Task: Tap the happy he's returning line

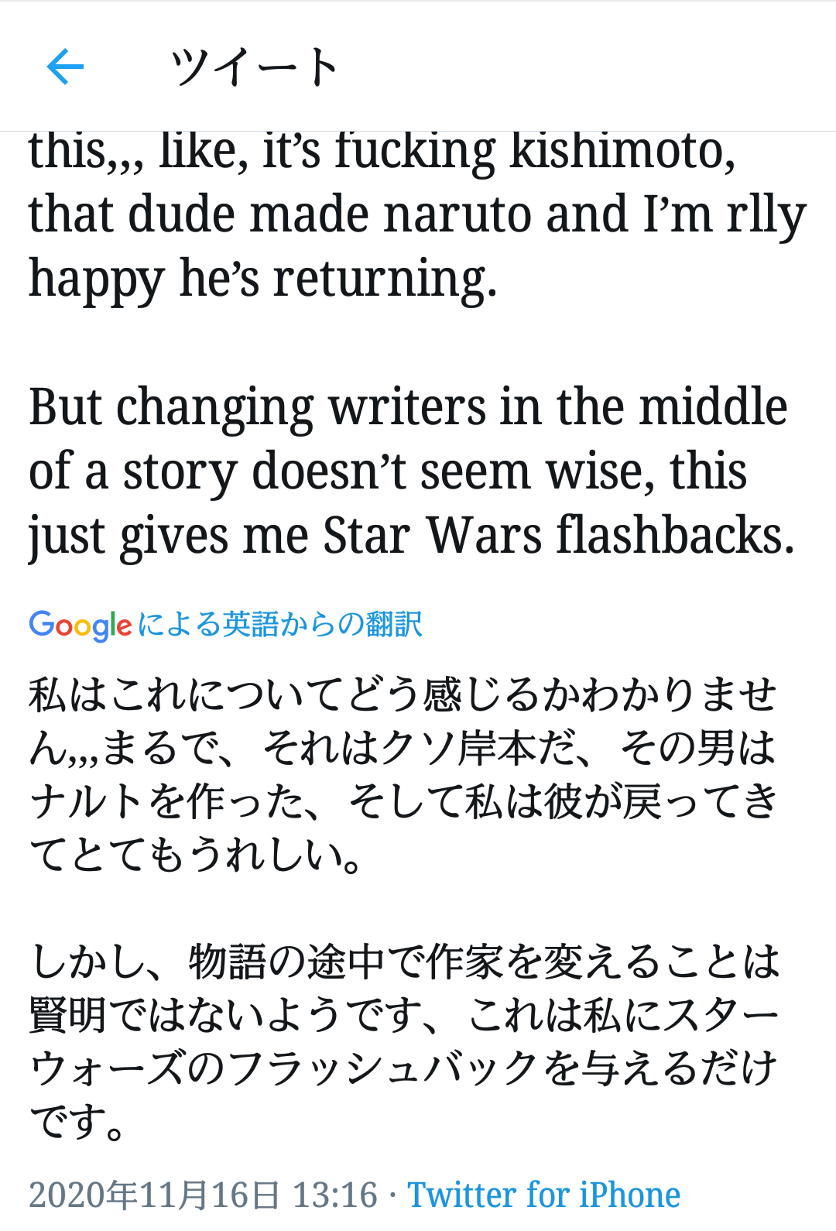Action: click(262, 280)
